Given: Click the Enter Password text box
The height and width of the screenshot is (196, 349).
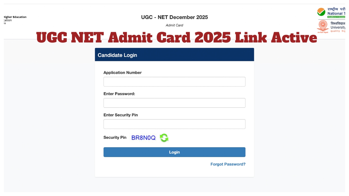Looking at the screenshot, I should [174, 103].
